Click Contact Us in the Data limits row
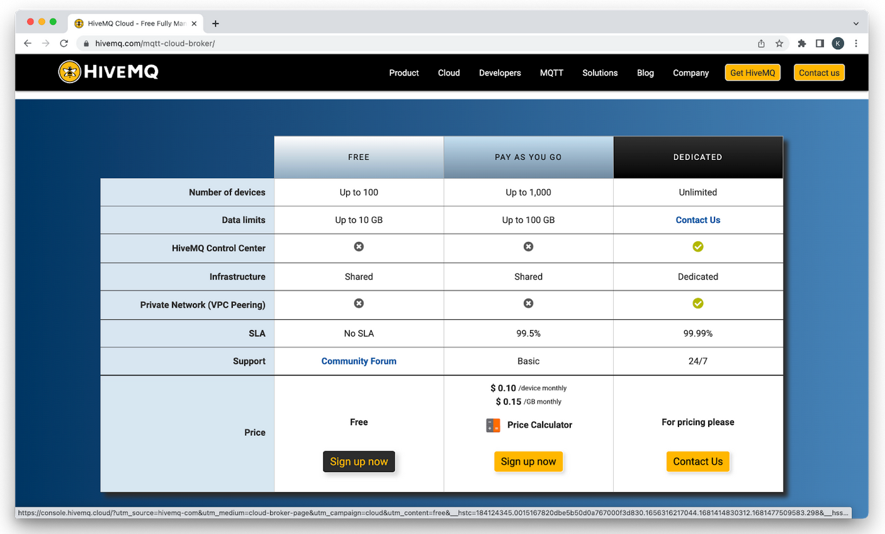This screenshot has height=534, width=885. [x=697, y=220]
